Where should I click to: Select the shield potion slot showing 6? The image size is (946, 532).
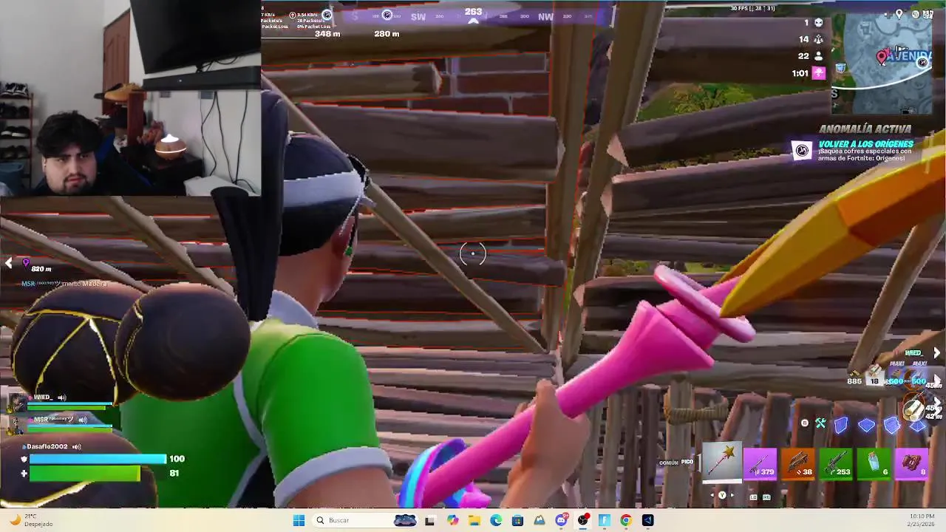874,464
